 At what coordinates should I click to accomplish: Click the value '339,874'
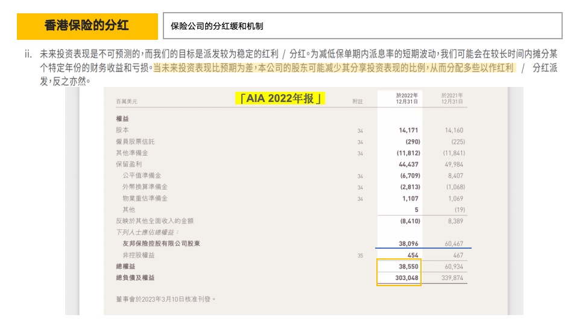click(x=452, y=278)
